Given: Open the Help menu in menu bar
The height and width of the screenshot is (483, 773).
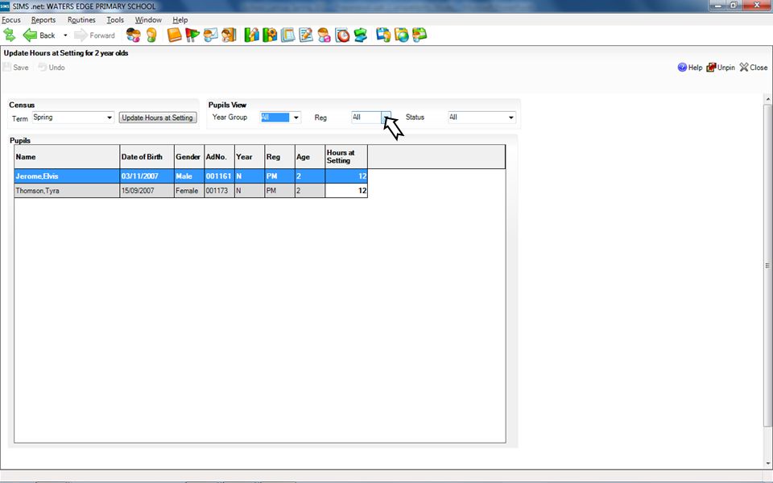Looking at the screenshot, I should coord(180,19).
